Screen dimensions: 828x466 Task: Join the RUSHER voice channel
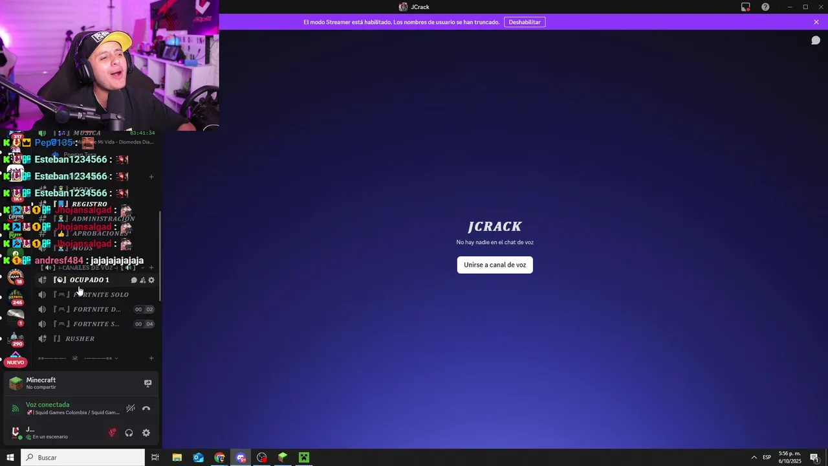97,338
